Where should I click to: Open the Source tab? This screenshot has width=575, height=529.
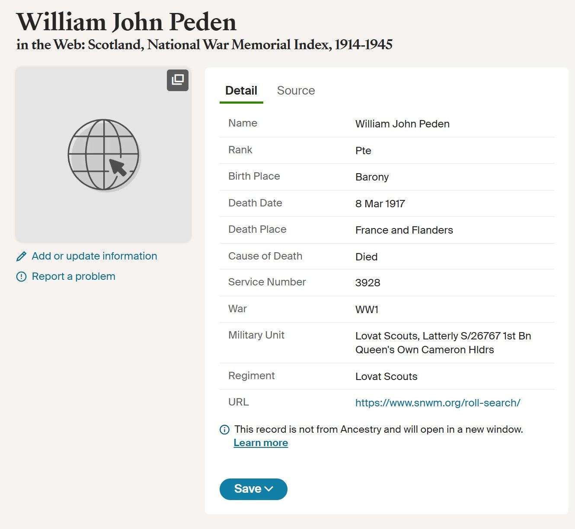tap(296, 91)
